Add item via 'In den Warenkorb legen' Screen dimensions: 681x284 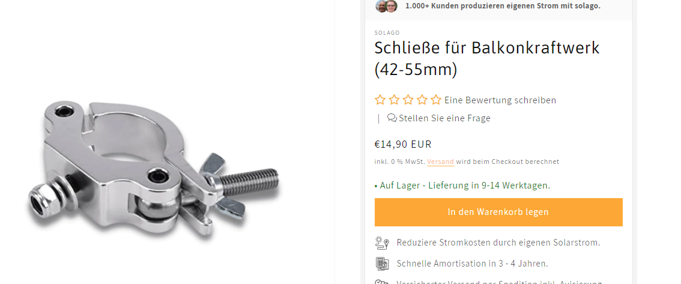498,213
